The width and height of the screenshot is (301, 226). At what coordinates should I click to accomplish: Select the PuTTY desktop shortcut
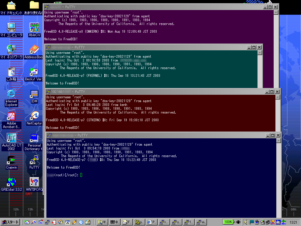[34, 160]
